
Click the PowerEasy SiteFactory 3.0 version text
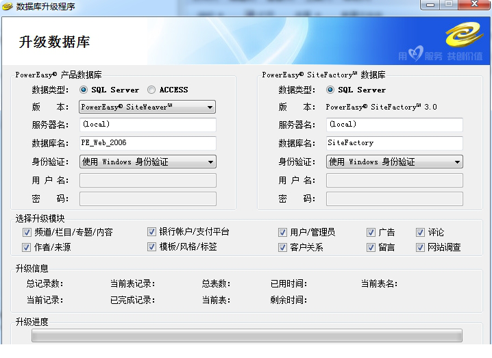(x=381, y=107)
